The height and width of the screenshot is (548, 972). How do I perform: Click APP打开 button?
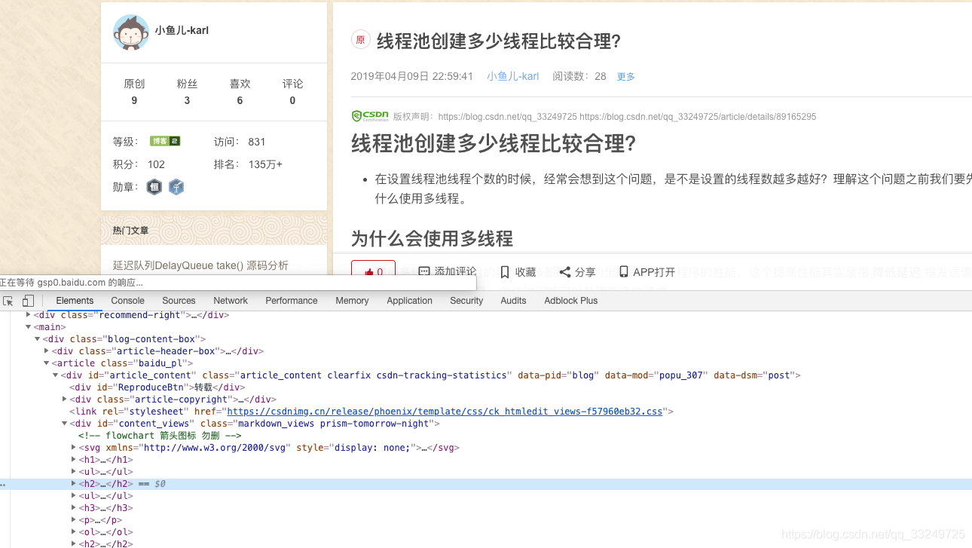647,272
